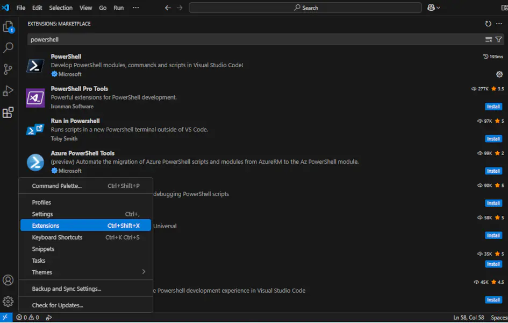Select Command Palette from the menu

coord(86,186)
